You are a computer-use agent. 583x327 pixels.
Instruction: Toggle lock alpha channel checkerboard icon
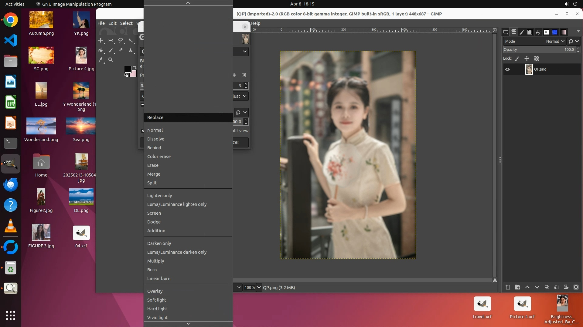pyautogui.click(x=537, y=58)
